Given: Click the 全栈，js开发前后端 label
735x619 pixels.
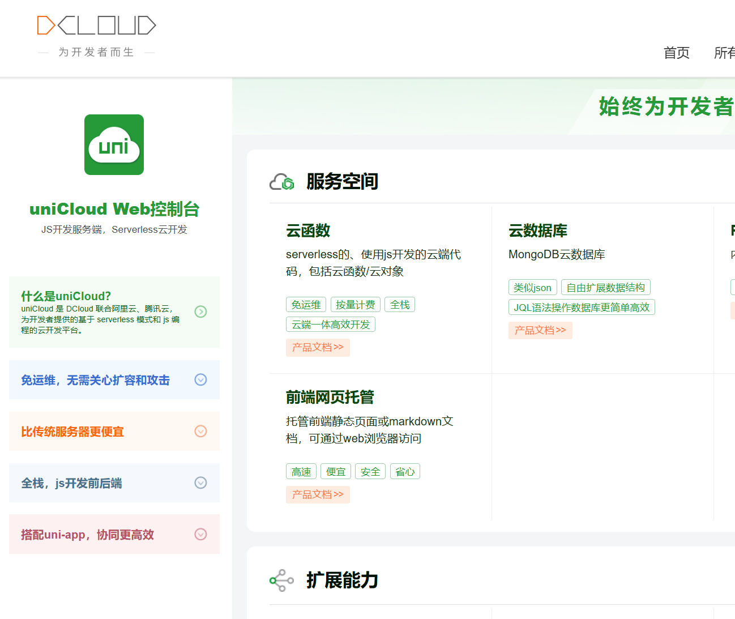Looking at the screenshot, I should [x=71, y=483].
